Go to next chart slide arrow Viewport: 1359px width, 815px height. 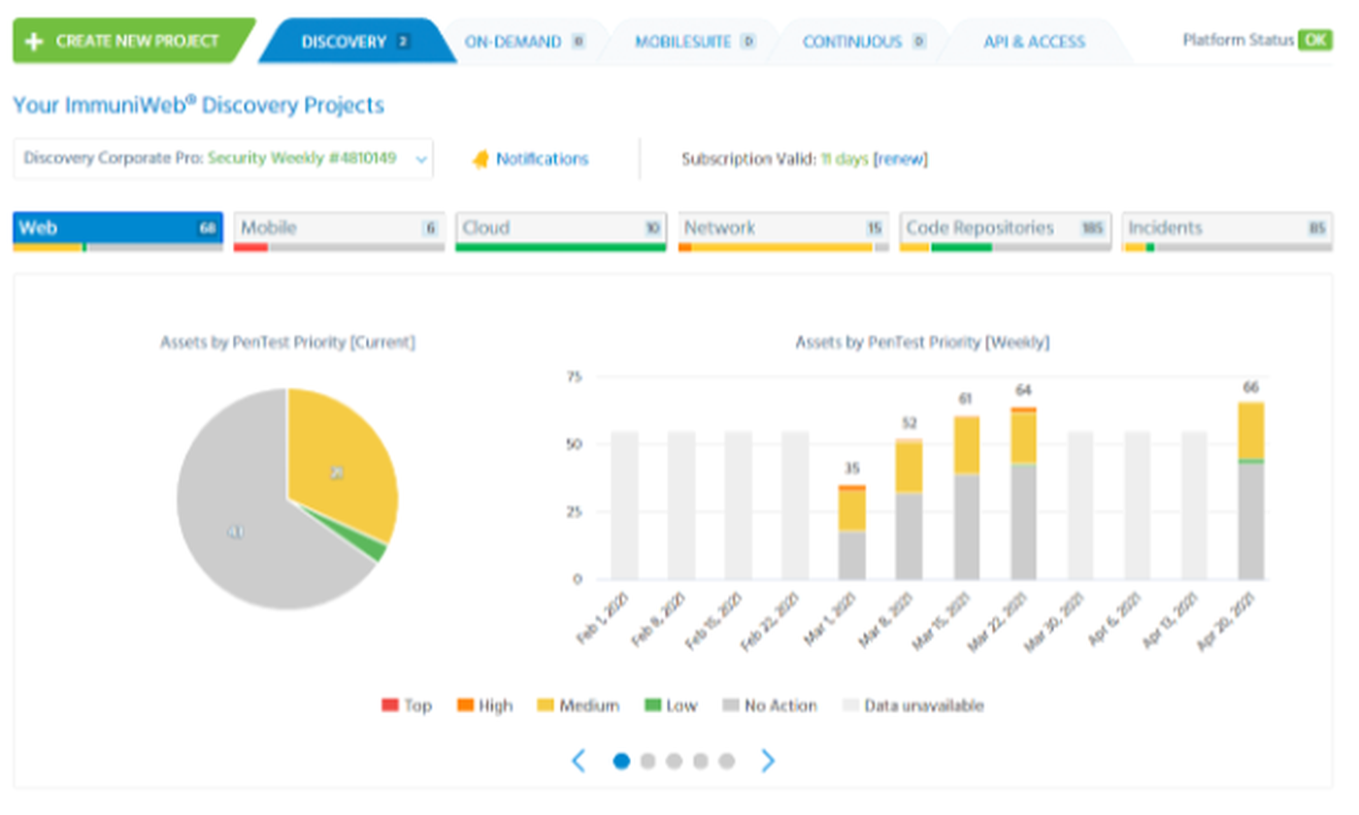(768, 761)
